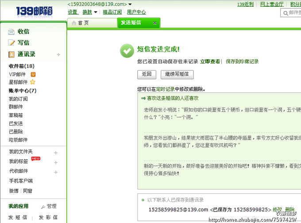Open 我的订阅 folder
The width and height of the screenshot is (301, 223).
(18, 99)
